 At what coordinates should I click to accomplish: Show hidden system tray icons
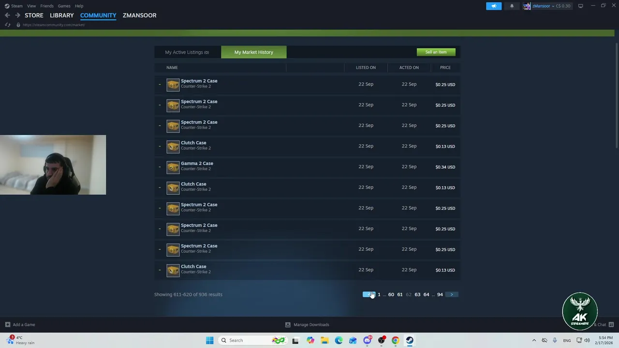[x=534, y=340]
